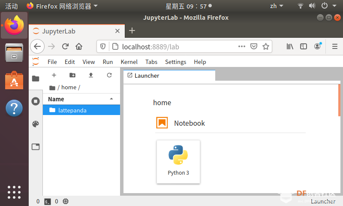Screen dimensions: 343x206
Task: Click the clock showing 09:57
Action: point(188,6)
